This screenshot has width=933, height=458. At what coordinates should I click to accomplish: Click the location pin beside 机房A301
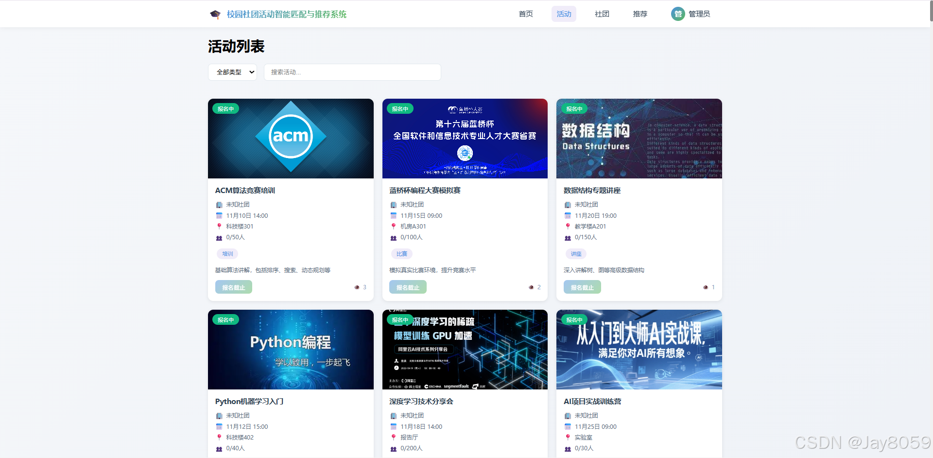click(394, 227)
